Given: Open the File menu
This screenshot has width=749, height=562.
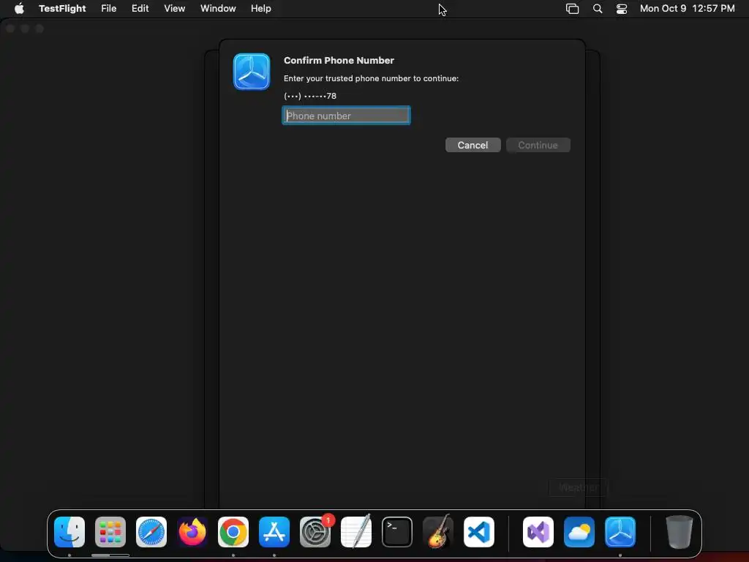Looking at the screenshot, I should (108, 9).
